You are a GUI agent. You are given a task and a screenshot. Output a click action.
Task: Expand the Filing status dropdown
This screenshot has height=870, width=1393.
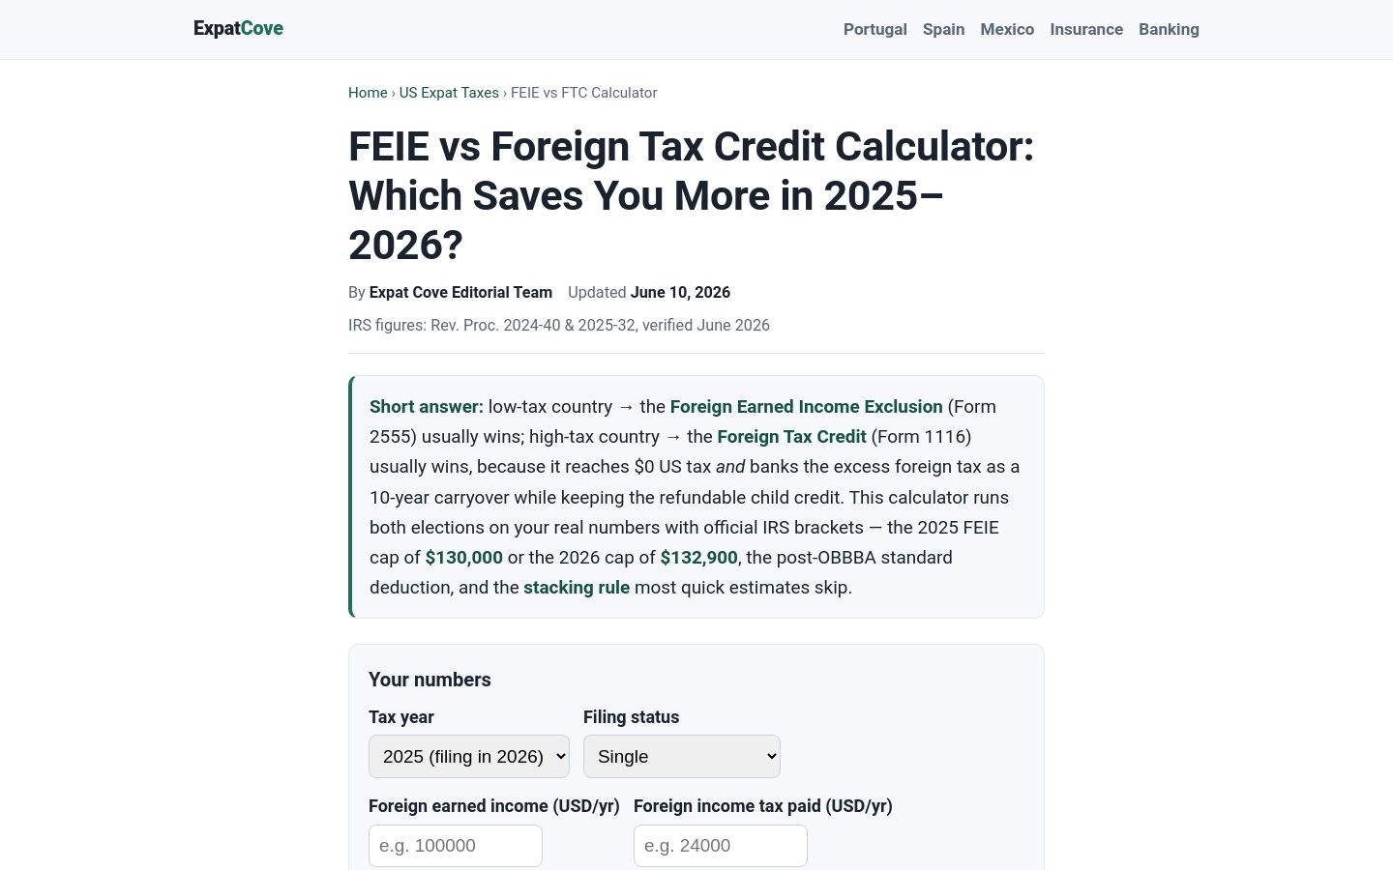[x=682, y=756]
